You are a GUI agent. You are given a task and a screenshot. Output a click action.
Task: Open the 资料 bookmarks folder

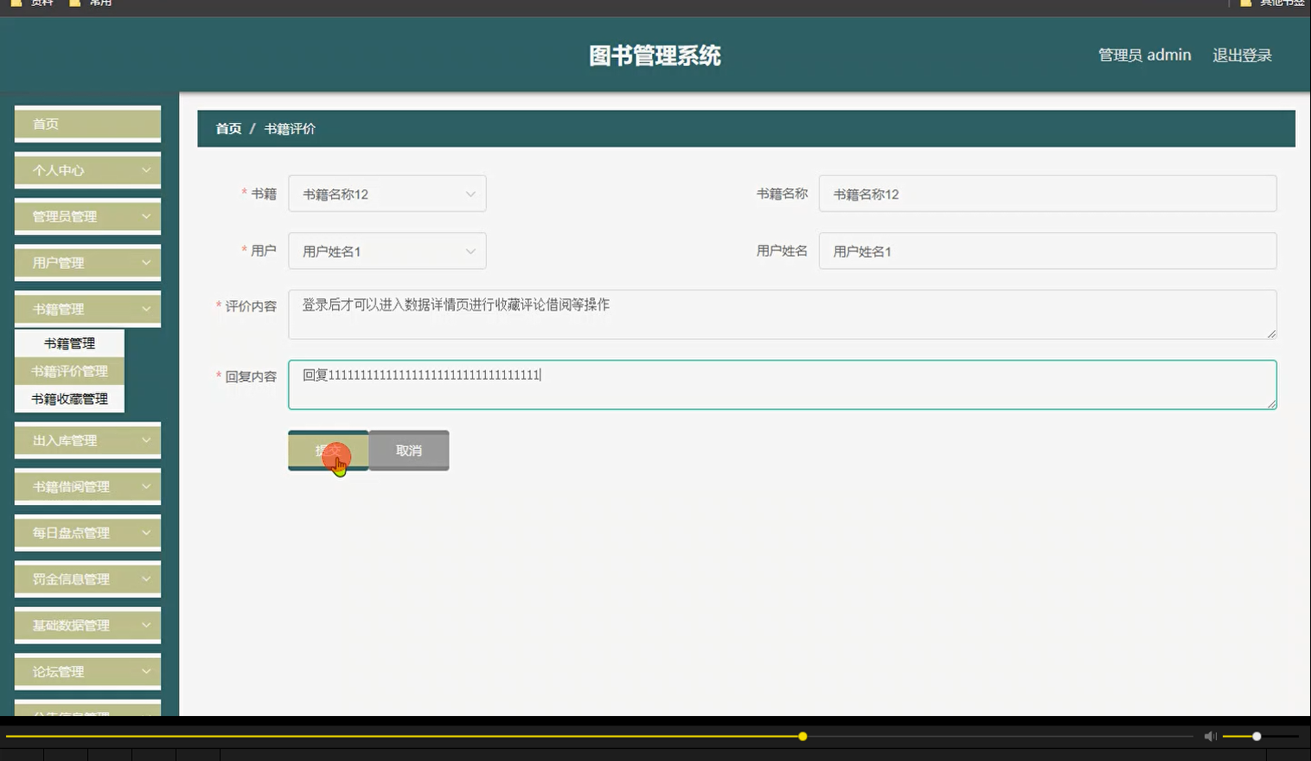click(x=33, y=3)
